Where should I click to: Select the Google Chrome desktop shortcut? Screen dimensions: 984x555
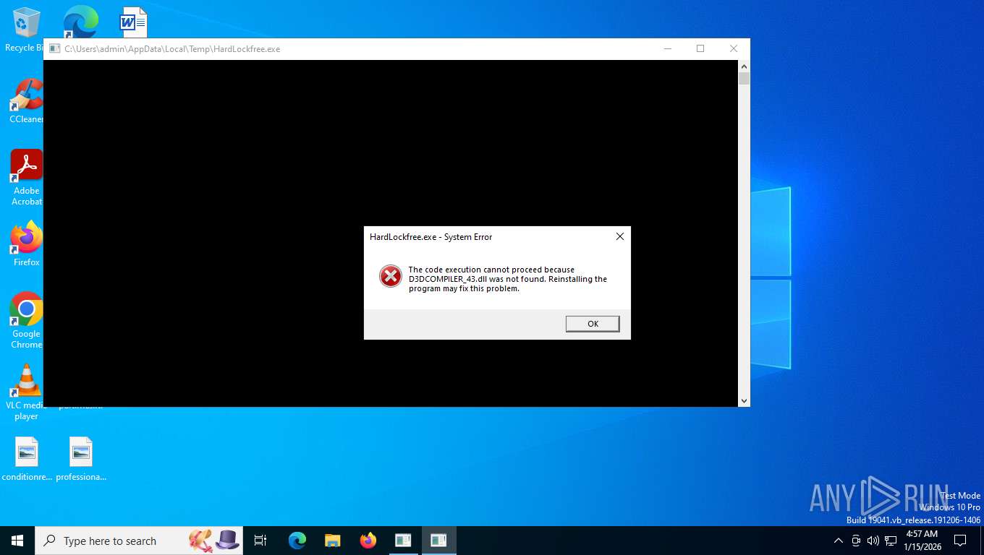(x=26, y=320)
